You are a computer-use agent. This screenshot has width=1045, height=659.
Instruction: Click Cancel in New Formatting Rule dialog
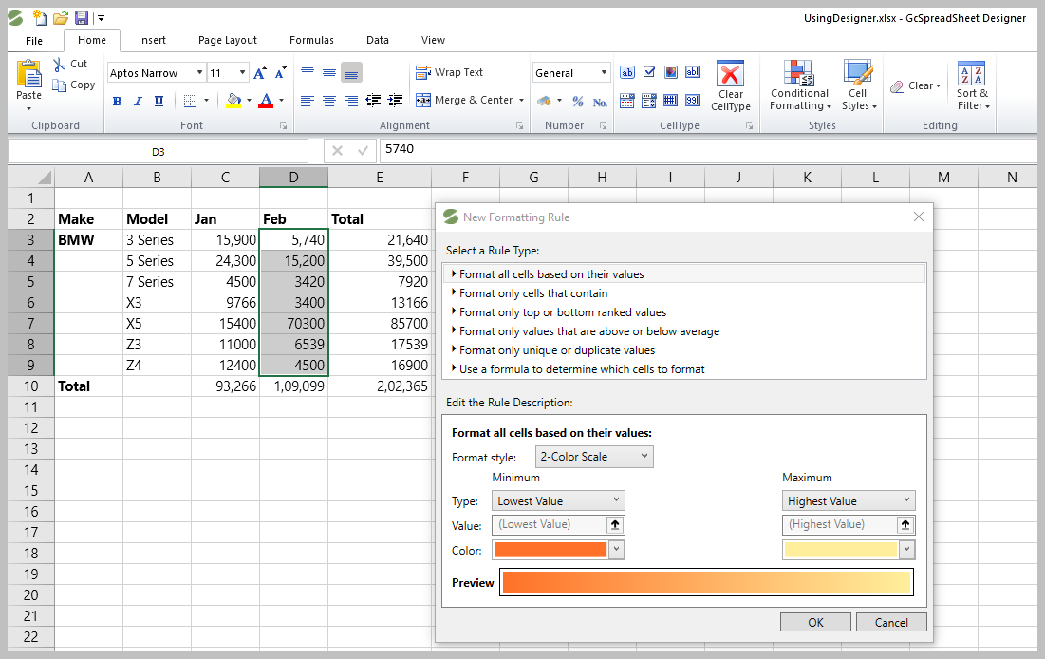pyautogui.click(x=891, y=622)
